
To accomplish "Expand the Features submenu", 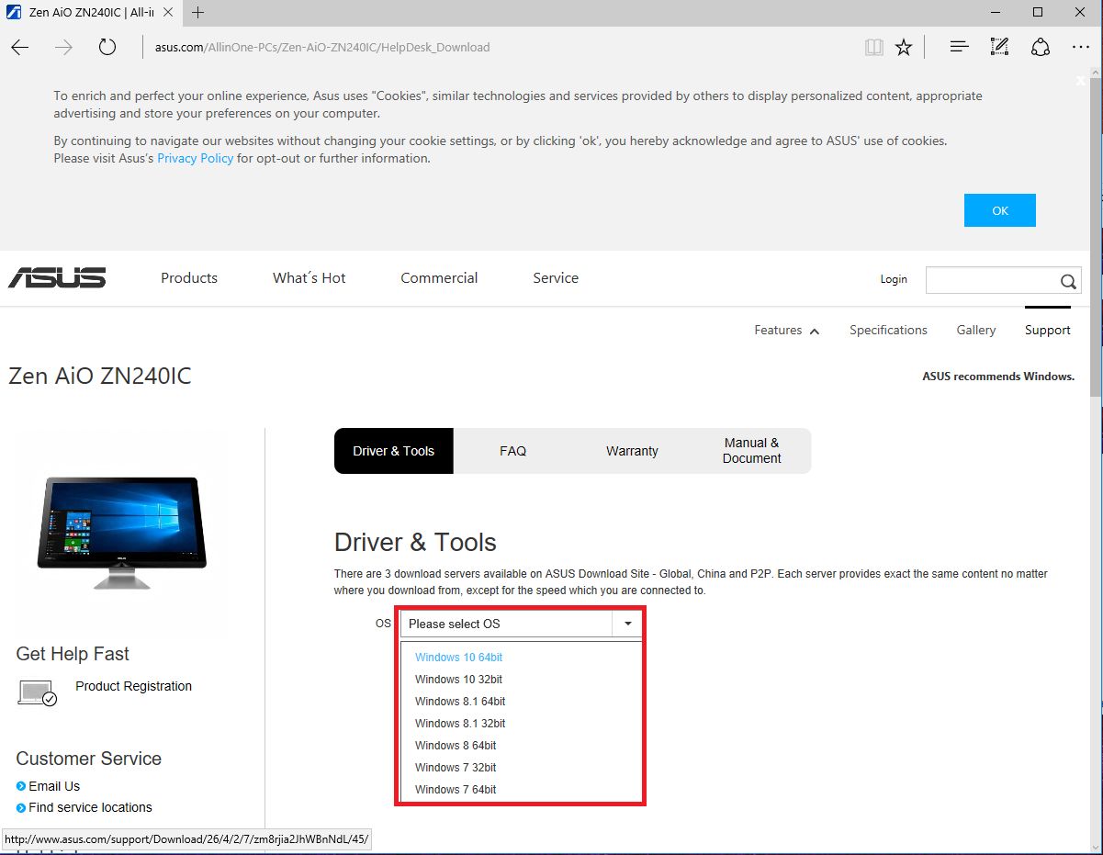I will pyautogui.click(x=787, y=331).
